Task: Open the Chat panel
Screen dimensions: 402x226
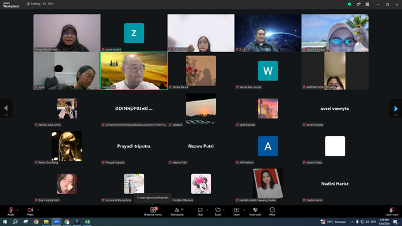Action: 200,212
